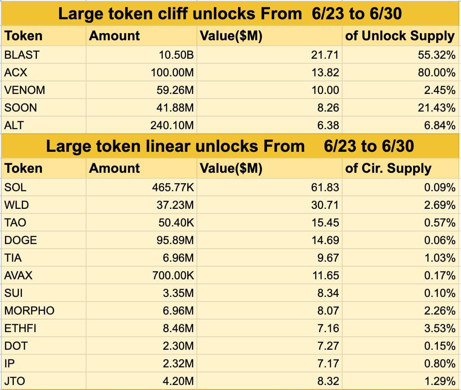Screen dimensions: 461x390
Task: Select the BLAST token cell
Action: pos(44,55)
